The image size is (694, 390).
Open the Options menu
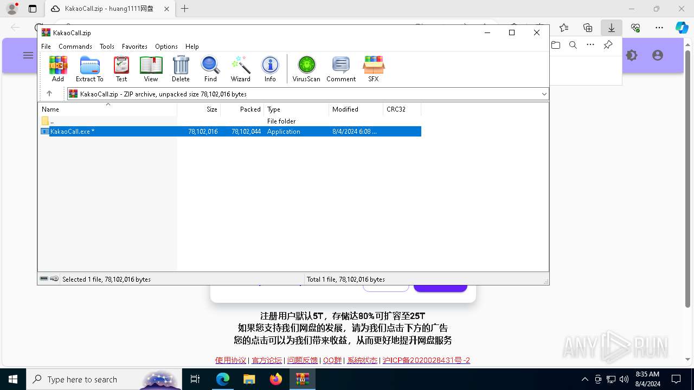tap(166, 47)
